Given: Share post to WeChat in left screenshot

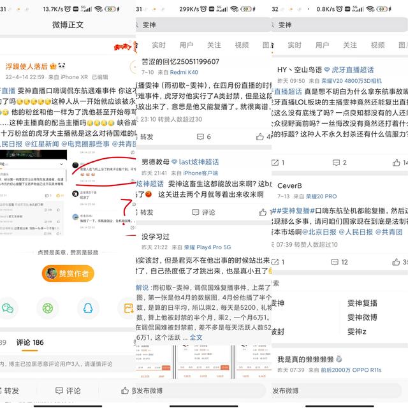Looking at the screenshot, I should pyautogui.click(x=8, y=309).
